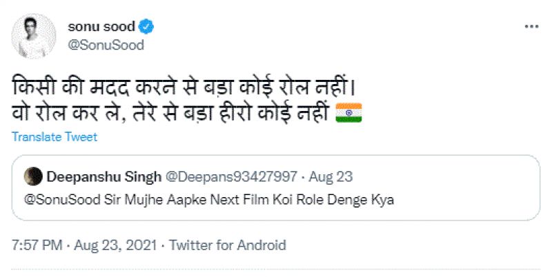552x277 pixels.
Task: Open the three-dot more options menu
Action: [x=531, y=27]
